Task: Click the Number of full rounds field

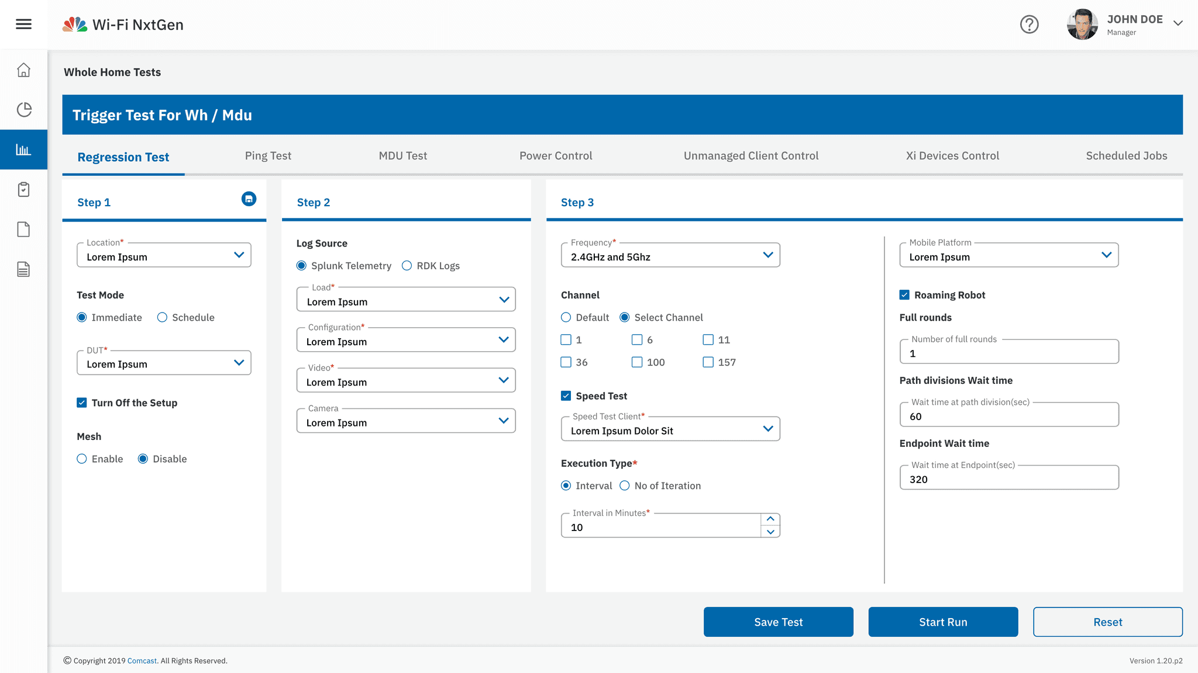Action: (x=1008, y=353)
